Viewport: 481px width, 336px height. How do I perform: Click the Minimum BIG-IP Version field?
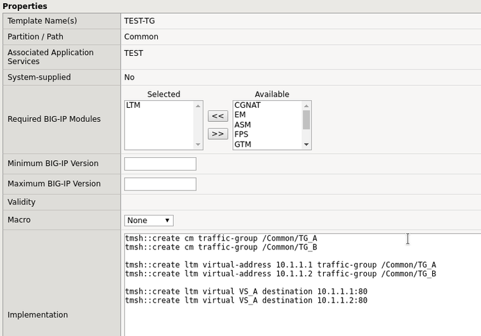click(x=160, y=164)
